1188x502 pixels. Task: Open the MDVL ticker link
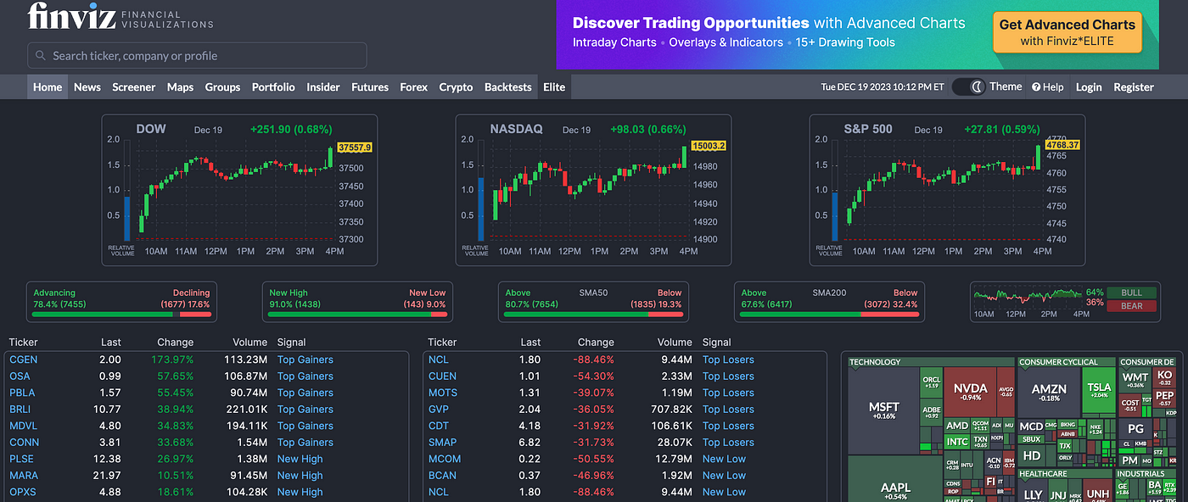(24, 426)
